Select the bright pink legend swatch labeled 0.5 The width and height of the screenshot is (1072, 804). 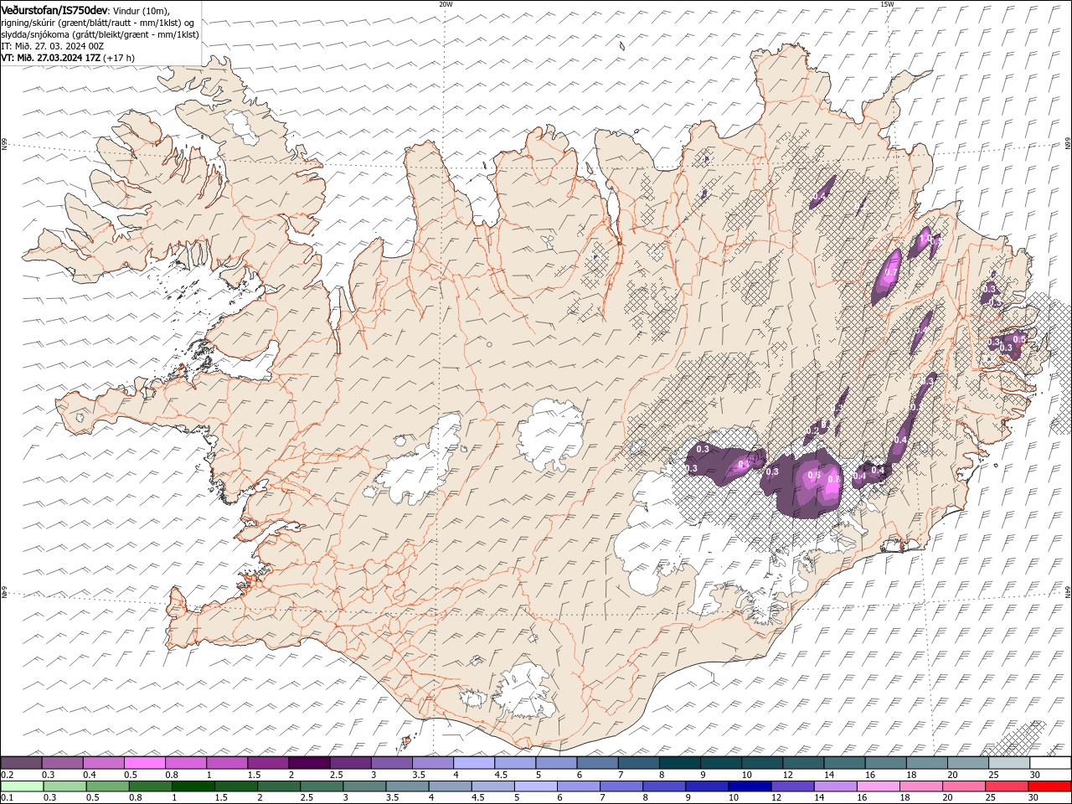[x=144, y=762]
